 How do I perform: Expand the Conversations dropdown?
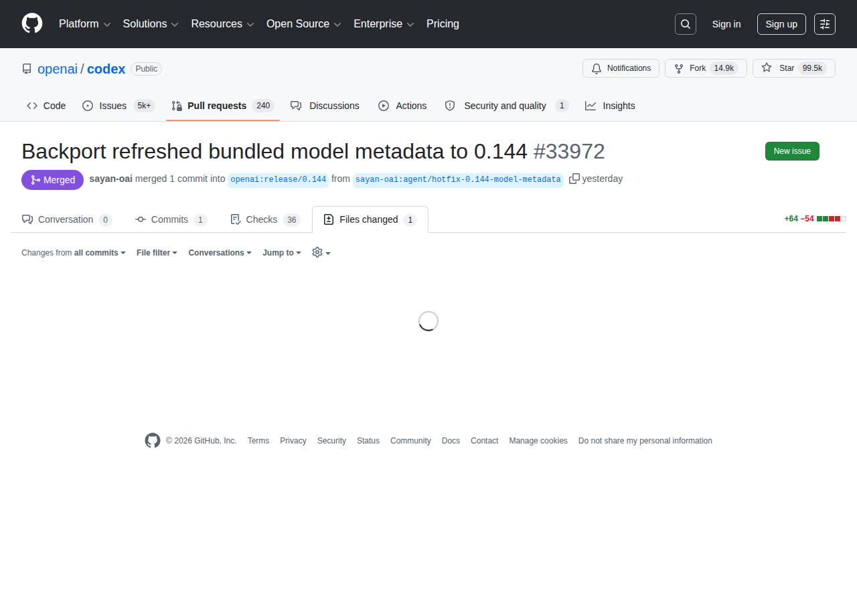pos(220,253)
